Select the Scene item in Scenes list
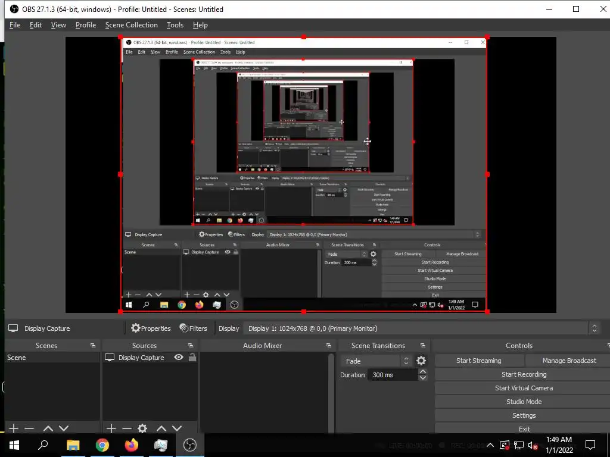 (x=52, y=358)
